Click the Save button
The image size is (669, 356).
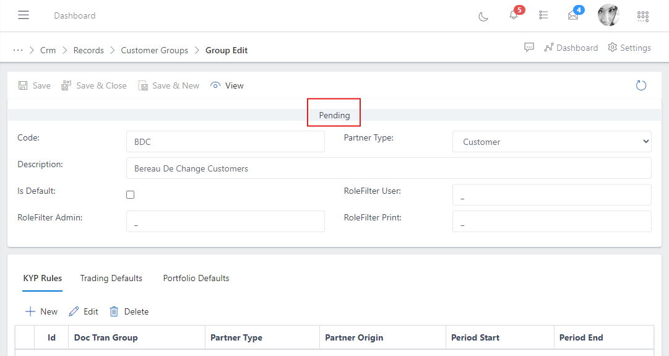34,85
